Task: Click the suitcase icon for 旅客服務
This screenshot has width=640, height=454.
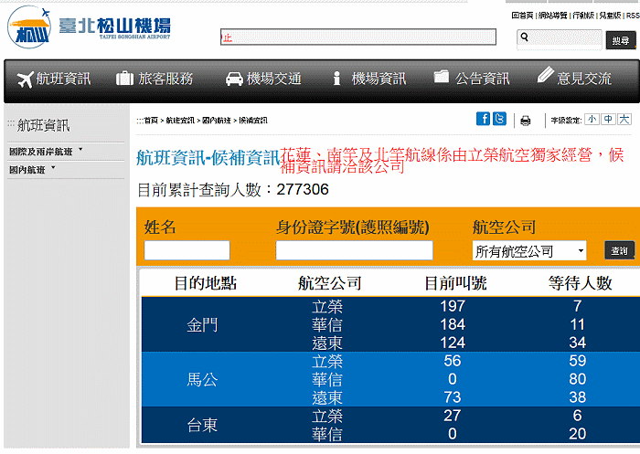Action: (125, 78)
